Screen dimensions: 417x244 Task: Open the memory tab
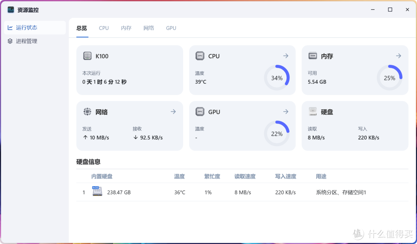tap(126, 28)
